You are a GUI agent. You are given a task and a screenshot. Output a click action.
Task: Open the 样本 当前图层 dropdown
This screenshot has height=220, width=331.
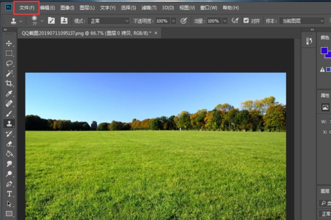pos(302,21)
